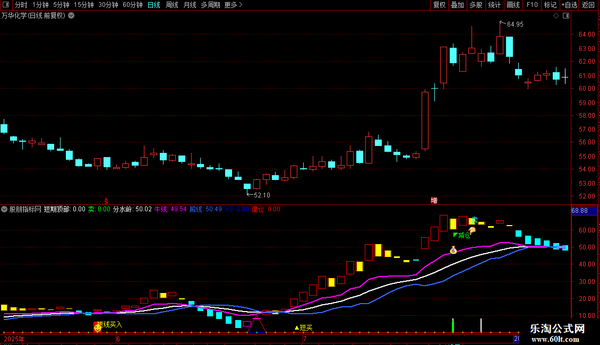The image size is (600, 345).
Task: Open the 多周期 multi-period view
Action: [x=210, y=5]
